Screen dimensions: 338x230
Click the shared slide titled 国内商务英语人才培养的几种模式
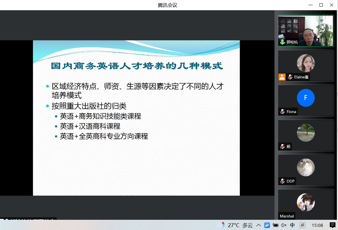coord(136,118)
